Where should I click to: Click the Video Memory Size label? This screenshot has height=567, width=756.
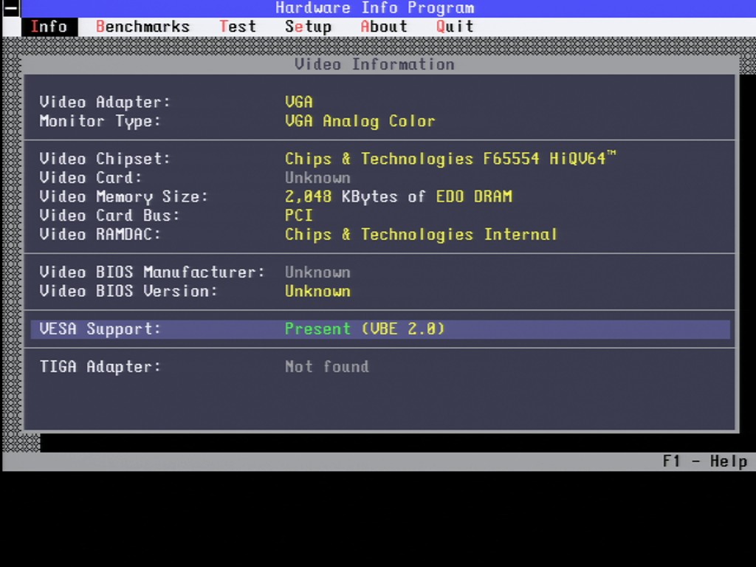coord(124,196)
